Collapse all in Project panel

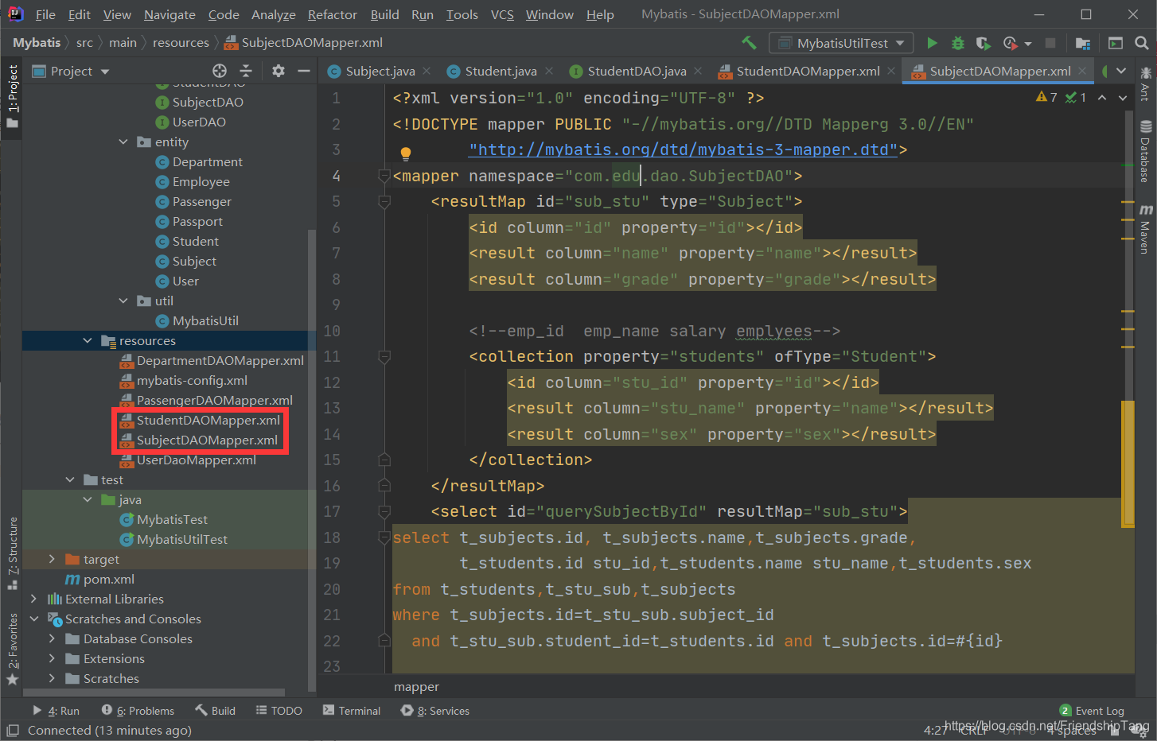(x=246, y=71)
